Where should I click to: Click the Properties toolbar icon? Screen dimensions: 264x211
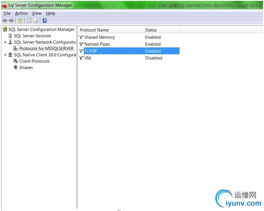point(29,21)
